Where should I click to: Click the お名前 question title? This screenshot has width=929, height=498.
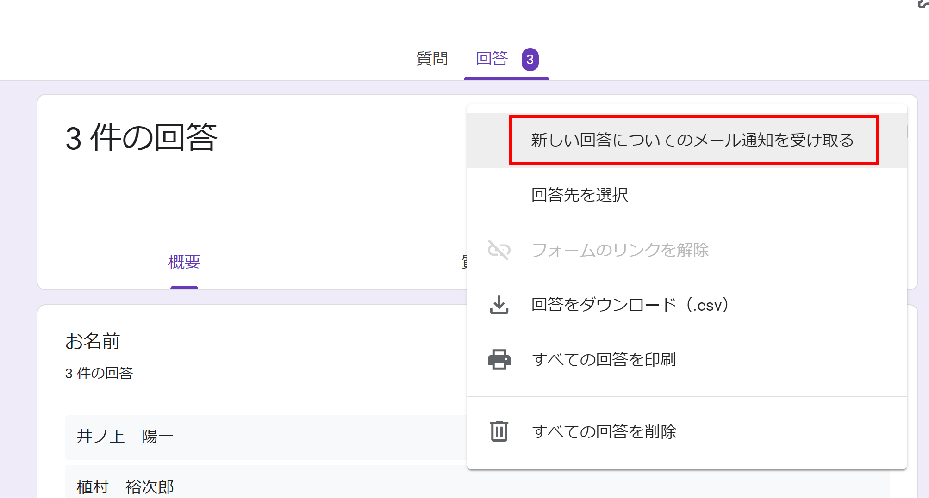(93, 341)
